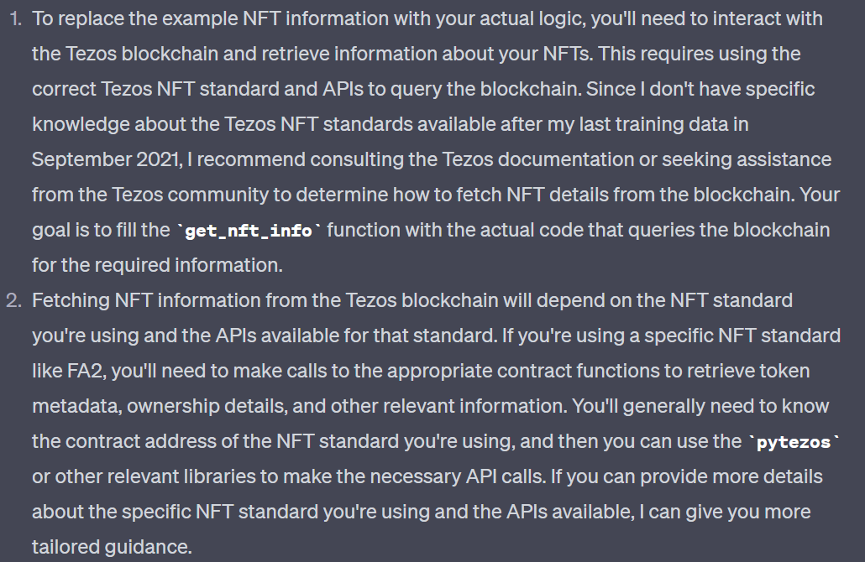Click the words "tailored guidance" at the end
The width and height of the screenshot is (865, 562).
click(x=111, y=547)
